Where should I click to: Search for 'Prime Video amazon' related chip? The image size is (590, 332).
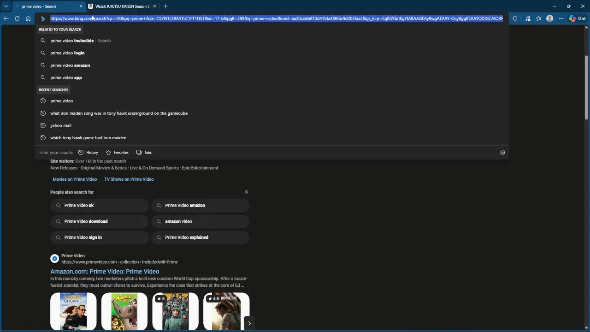pos(200,205)
